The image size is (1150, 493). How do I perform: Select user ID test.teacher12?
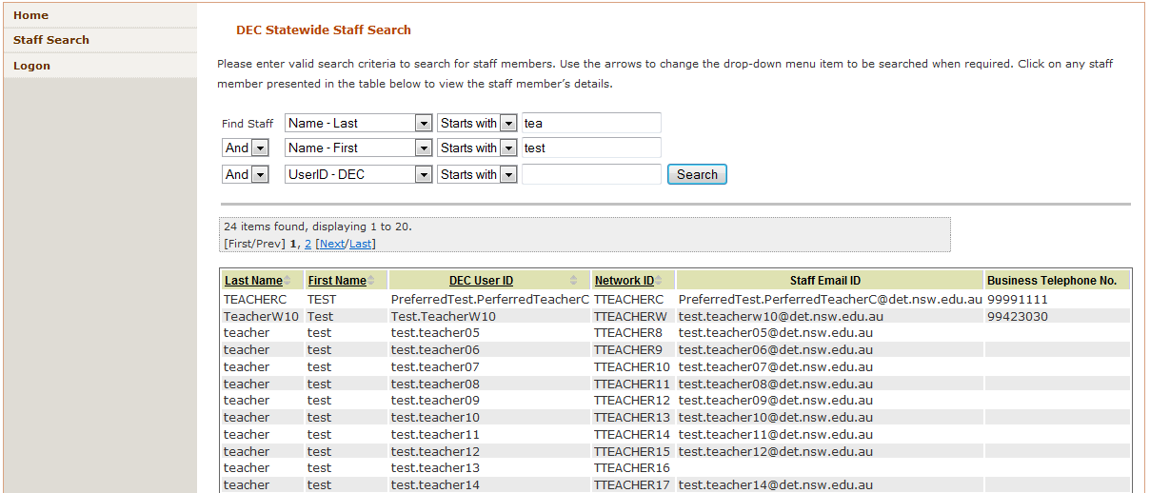(435, 451)
